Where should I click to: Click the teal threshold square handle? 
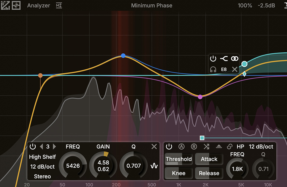click(202, 138)
